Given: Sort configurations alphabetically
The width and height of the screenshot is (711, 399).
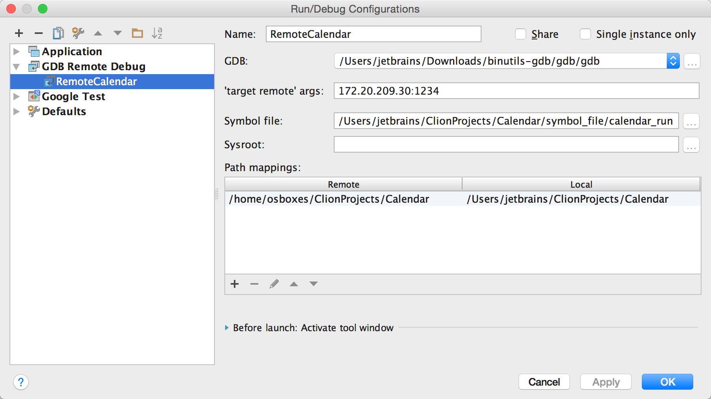Looking at the screenshot, I should pyautogui.click(x=157, y=33).
